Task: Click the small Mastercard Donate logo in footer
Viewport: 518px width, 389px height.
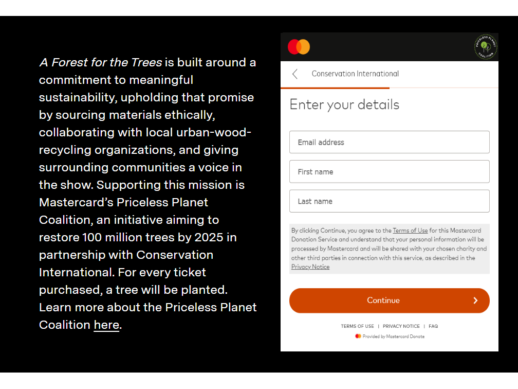Action: [358, 336]
